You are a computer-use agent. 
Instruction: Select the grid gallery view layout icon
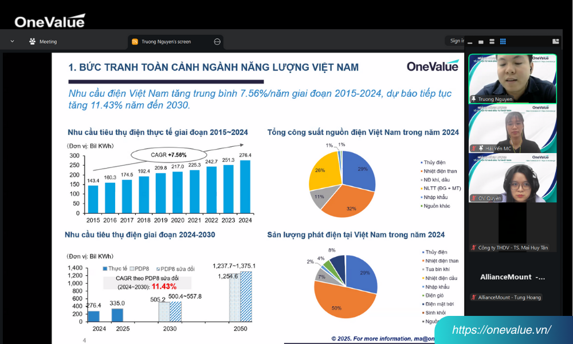[503, 41]
